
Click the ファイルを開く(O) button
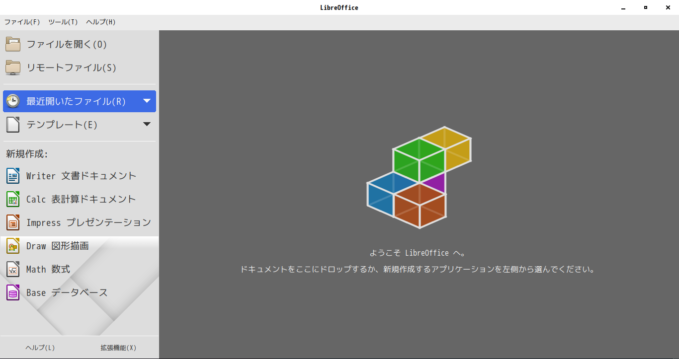click(x=80, y=44)
